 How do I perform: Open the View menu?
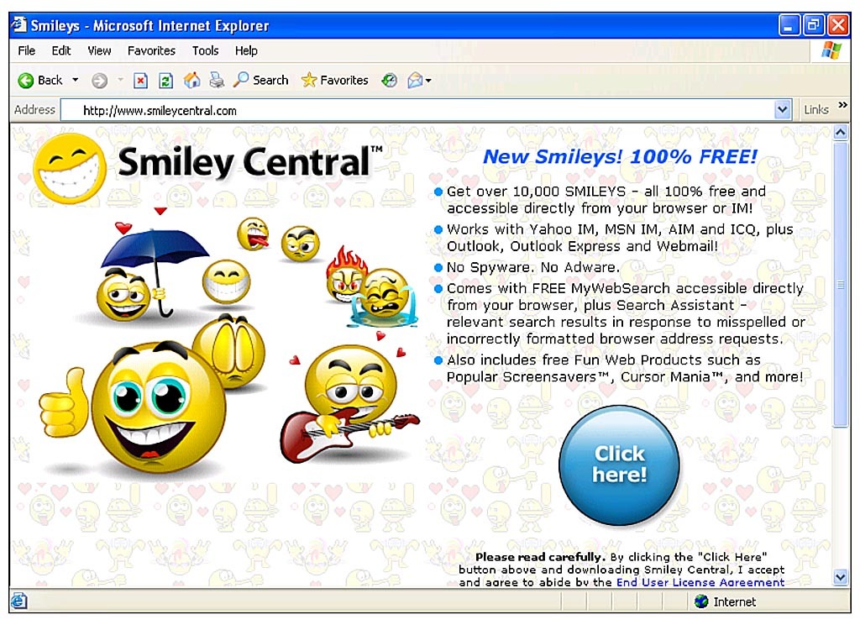[x=99, y=50]
